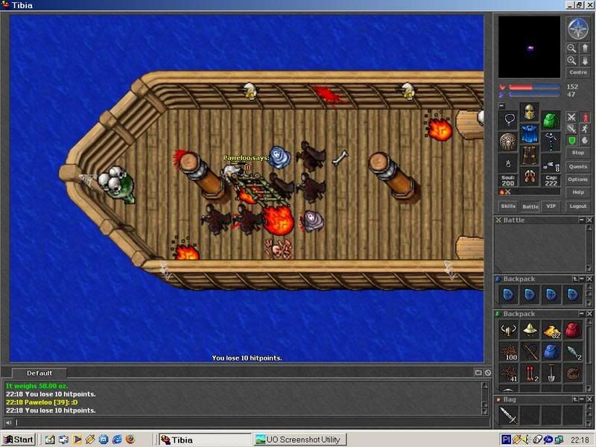Click the Logout button

[x=578, y=206]
